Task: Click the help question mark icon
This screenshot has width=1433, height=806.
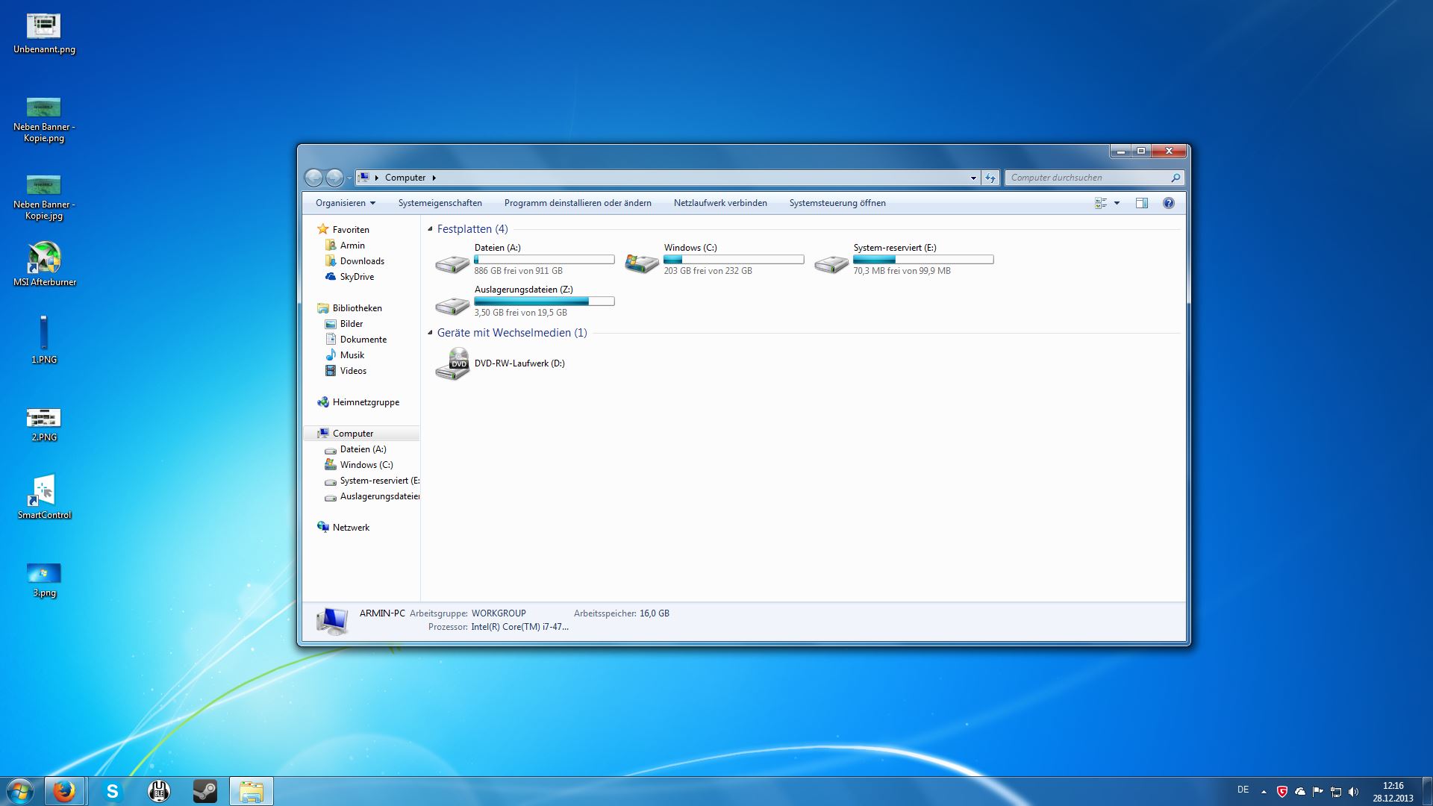Action: point(1169,203)
